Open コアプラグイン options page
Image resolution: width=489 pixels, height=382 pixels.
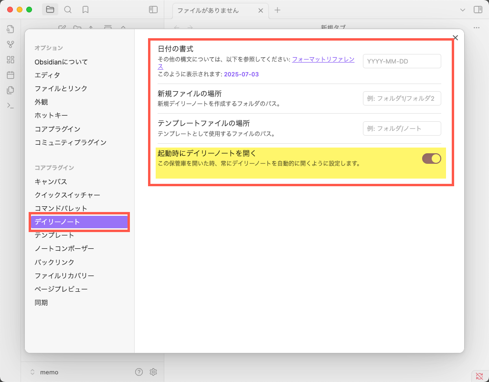pyautogui.click(x=57, y=129)
